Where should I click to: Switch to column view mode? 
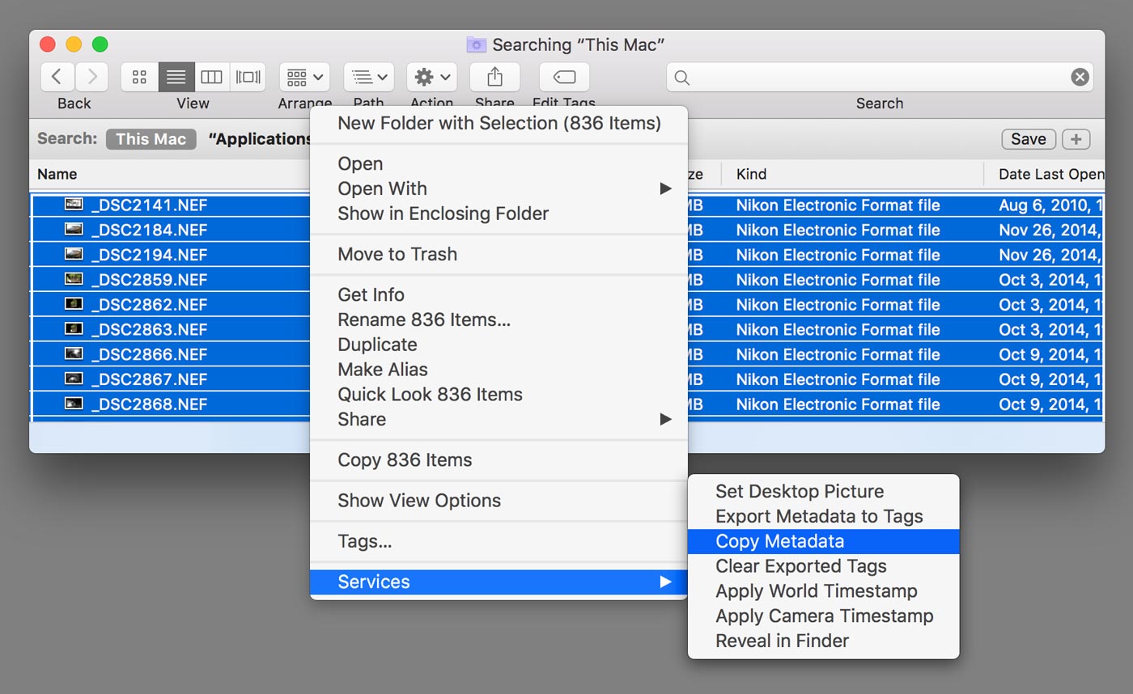(211, 77)
